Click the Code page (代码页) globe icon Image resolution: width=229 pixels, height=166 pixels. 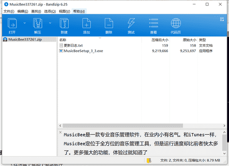[x=176, y=23]
